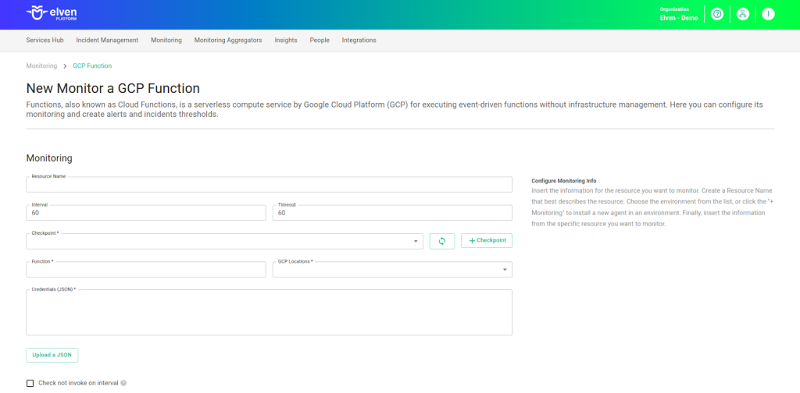Focus the Function field
The image size is (800, 393).
click(146, 269)
